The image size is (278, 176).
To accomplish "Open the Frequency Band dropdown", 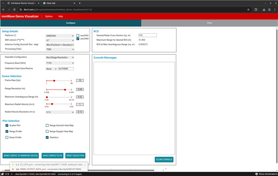I will coord(60,63).
